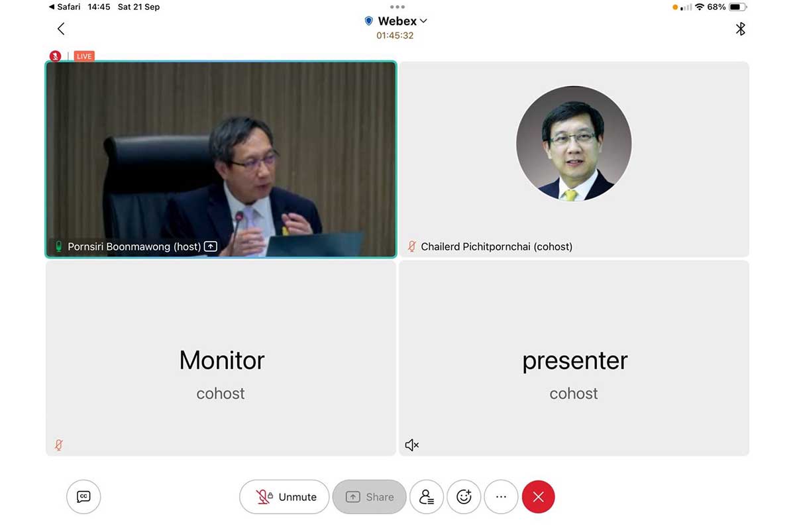Click Monitor's muted microphone icon
The image size is (795, 530).
59,445
